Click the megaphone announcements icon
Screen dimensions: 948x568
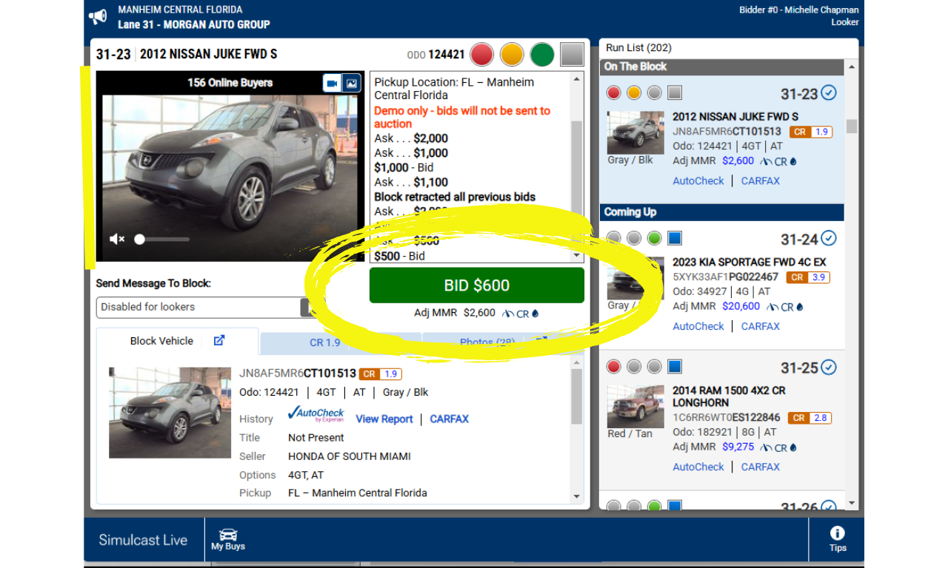(x=98, y=17)
